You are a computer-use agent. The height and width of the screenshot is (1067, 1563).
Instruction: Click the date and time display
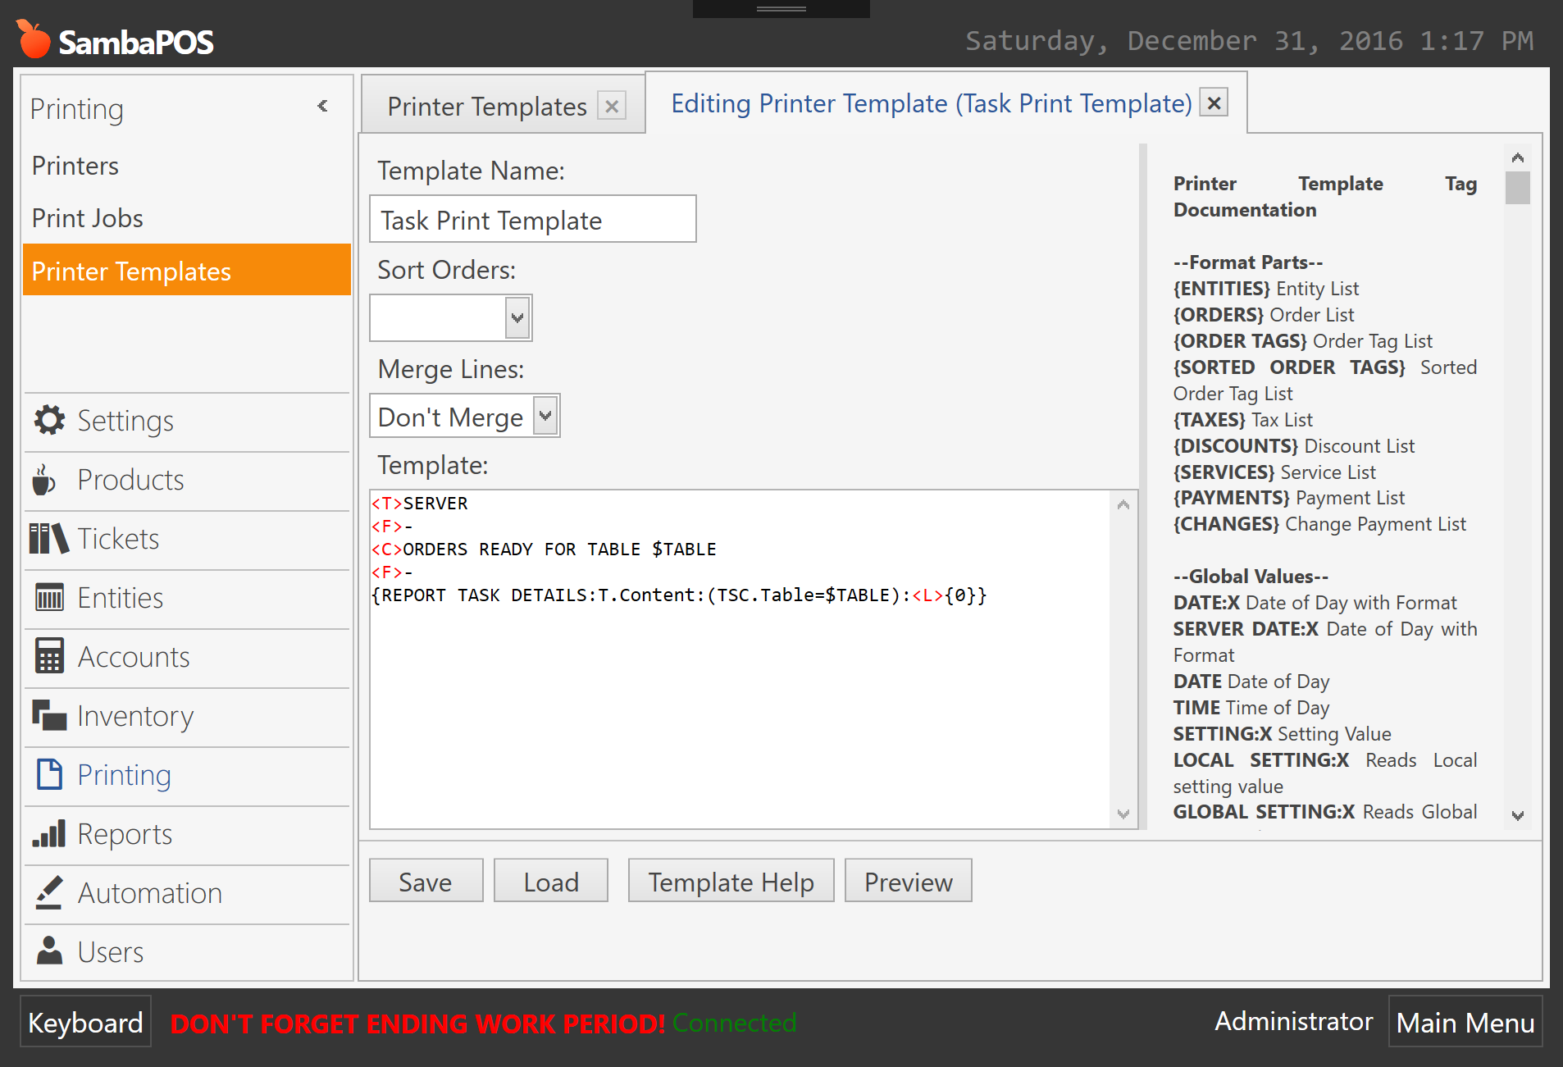(1249, 41)
